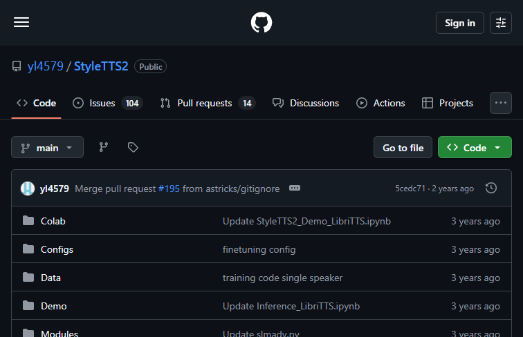Open yl4579 owner profile link

click(46, 66)
